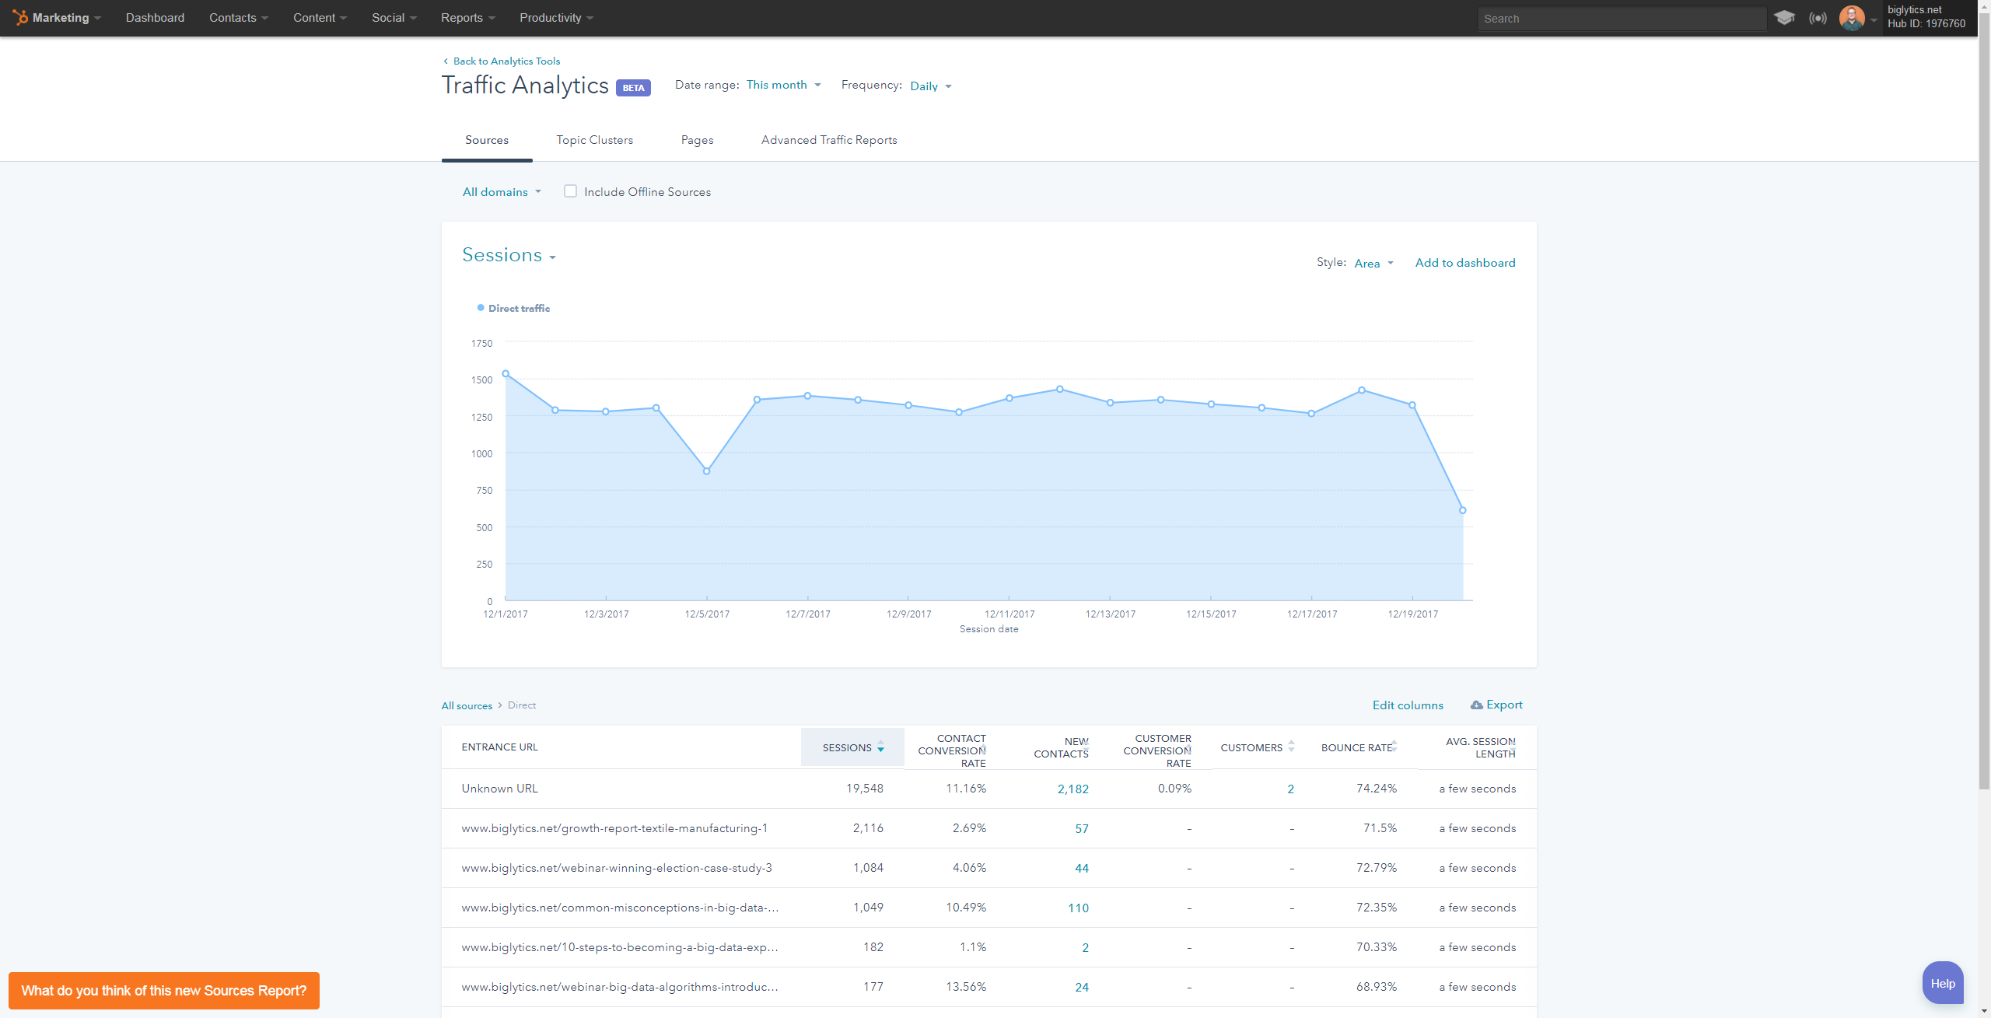
Task: Enable Include Offline Sources
Action: (x=570, y=191)
